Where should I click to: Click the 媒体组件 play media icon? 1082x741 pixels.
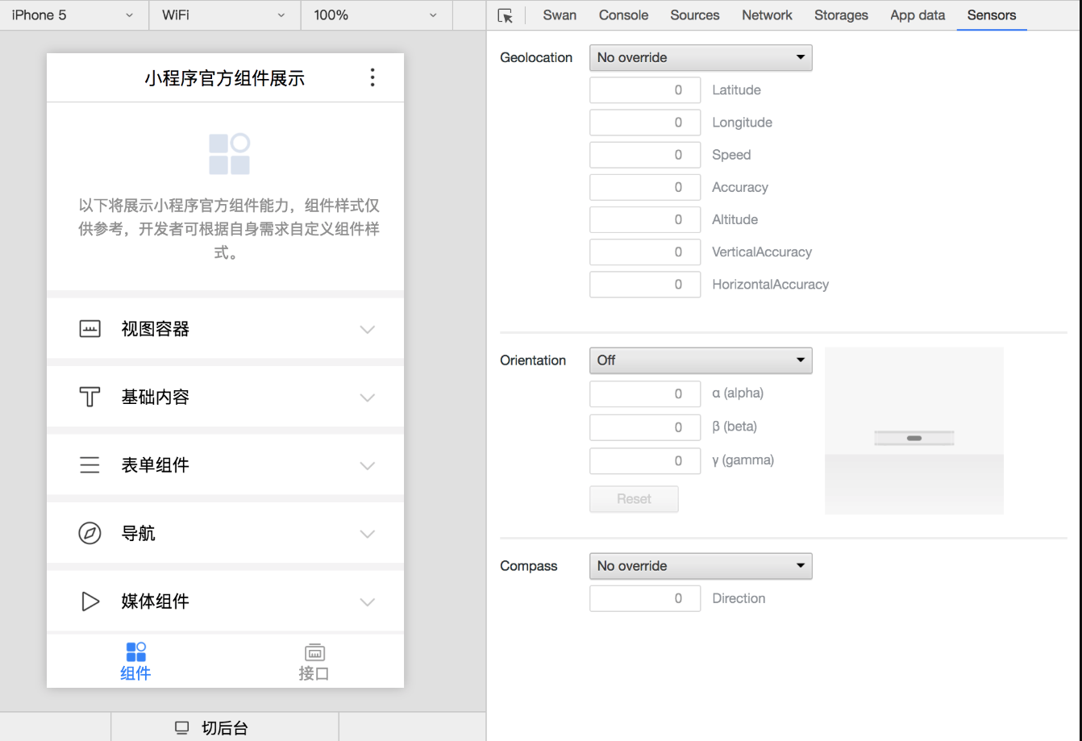pyautogui.click(x=89, y=602)
